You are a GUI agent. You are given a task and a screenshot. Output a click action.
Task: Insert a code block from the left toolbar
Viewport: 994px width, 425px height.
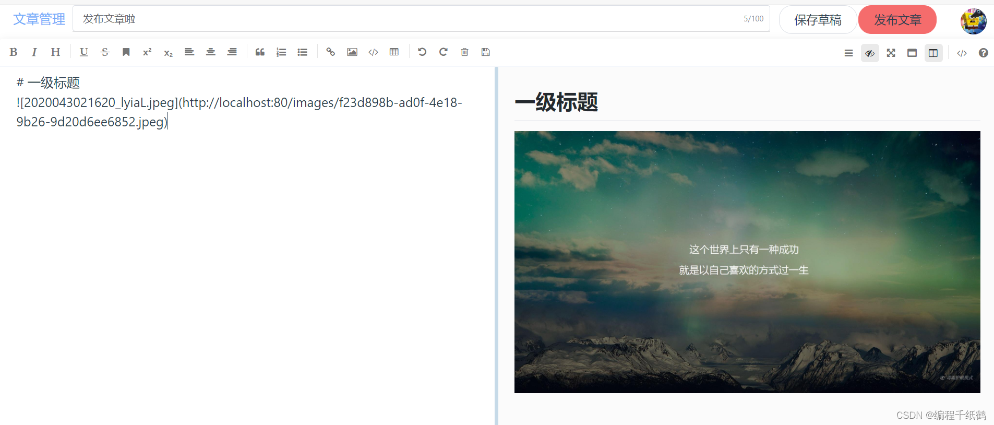coord(373,52)
